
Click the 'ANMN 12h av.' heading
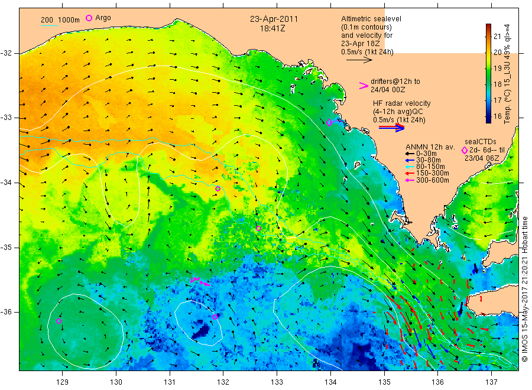click(x=430, y=147)
